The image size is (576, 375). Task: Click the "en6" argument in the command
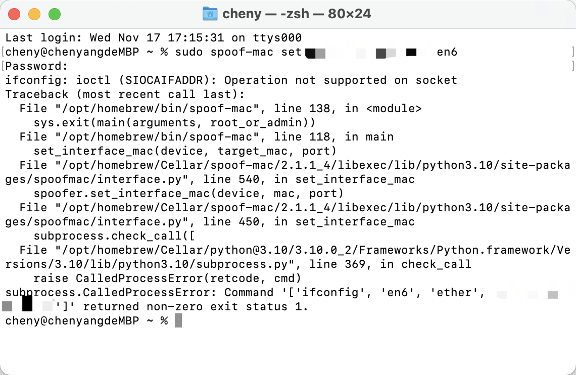447,52
